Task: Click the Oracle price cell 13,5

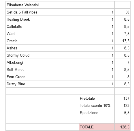Action: coord(122,41)
